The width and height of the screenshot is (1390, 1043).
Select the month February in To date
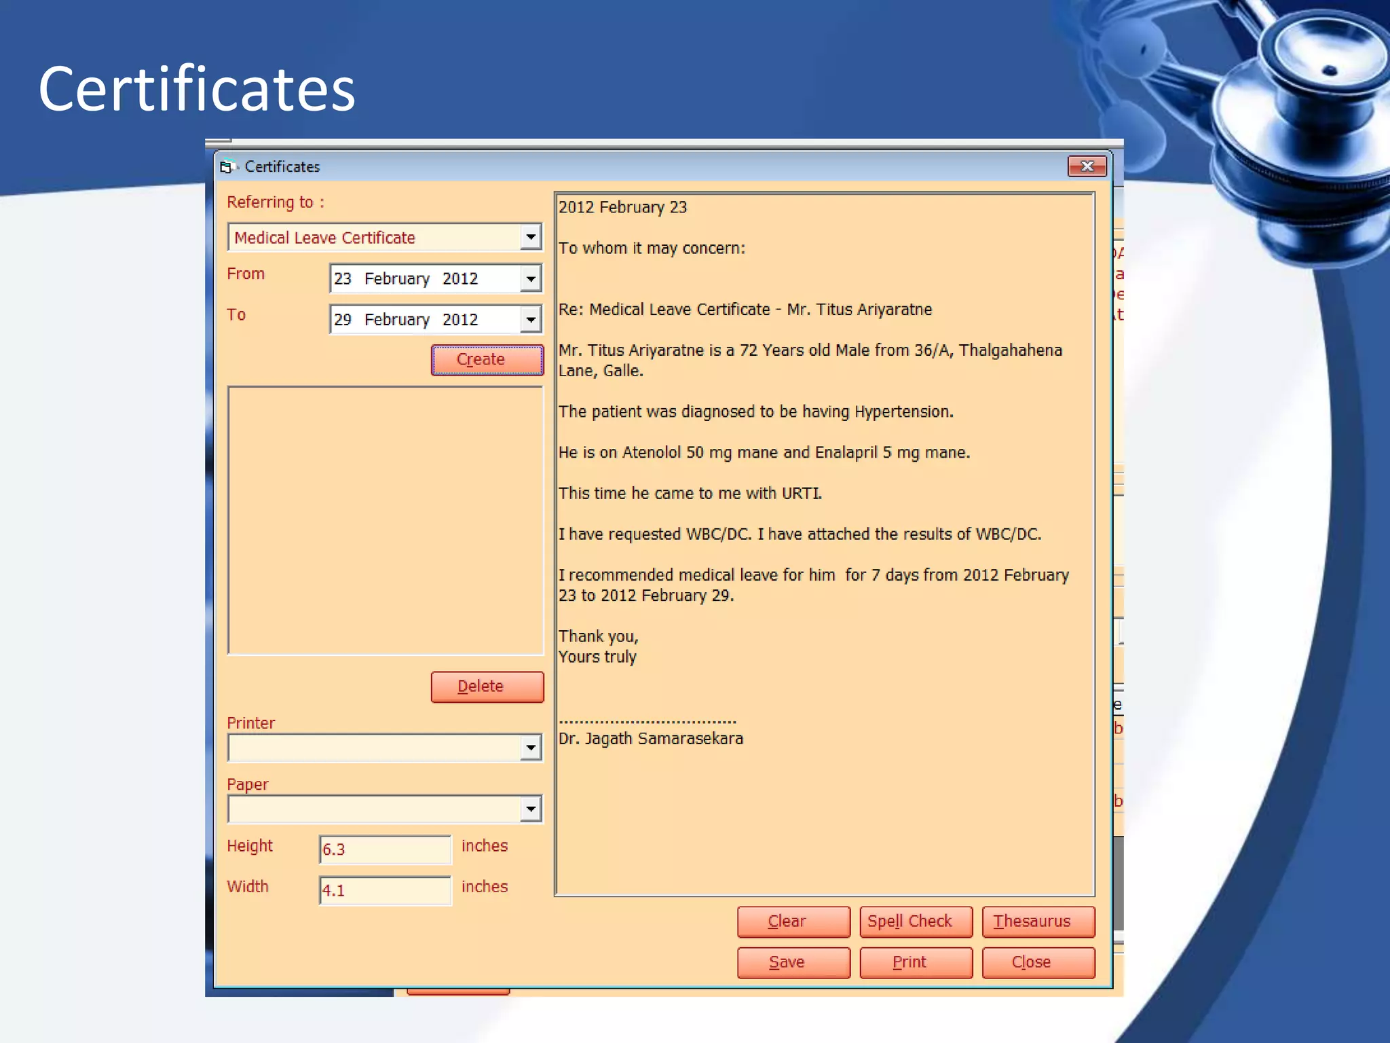tap(397, 319)
